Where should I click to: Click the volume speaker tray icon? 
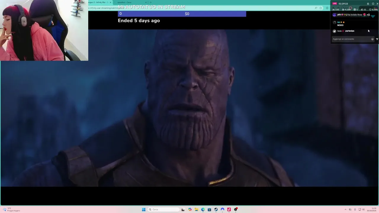[363, 209]
